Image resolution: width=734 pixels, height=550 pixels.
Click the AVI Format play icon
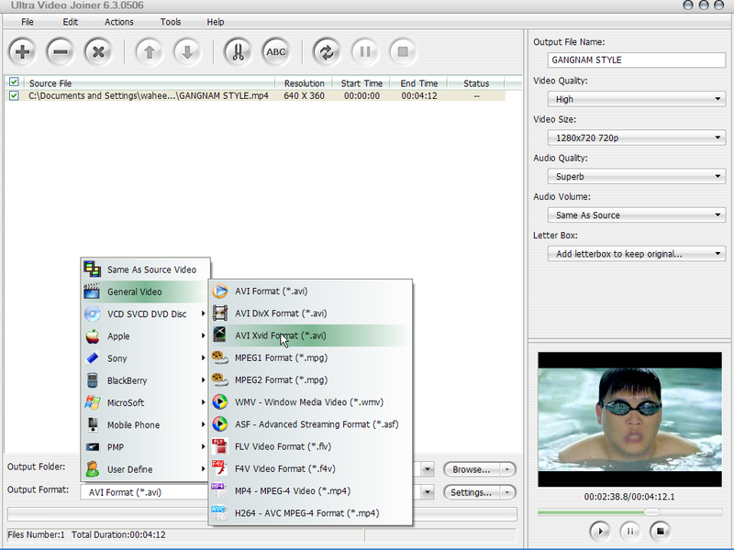(219, 291)
